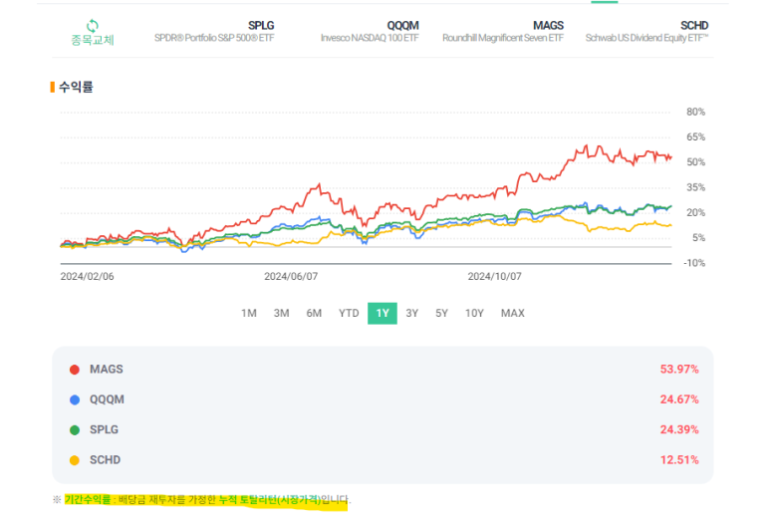Screen dimensions: 770x526
Task: Click the 53.97% return value
Action: click(x=679, y=370)
